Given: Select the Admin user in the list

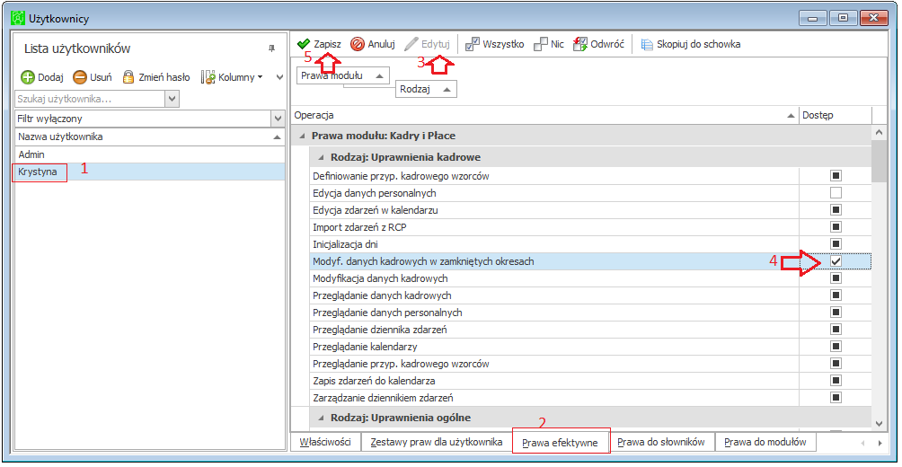Looking at the screenshot, I should (x=149, y=154).
